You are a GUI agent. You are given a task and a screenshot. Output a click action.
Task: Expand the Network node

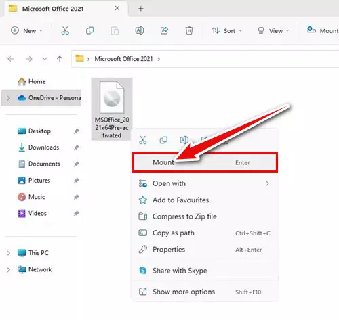pyautogui.click(x=8, y=269)
